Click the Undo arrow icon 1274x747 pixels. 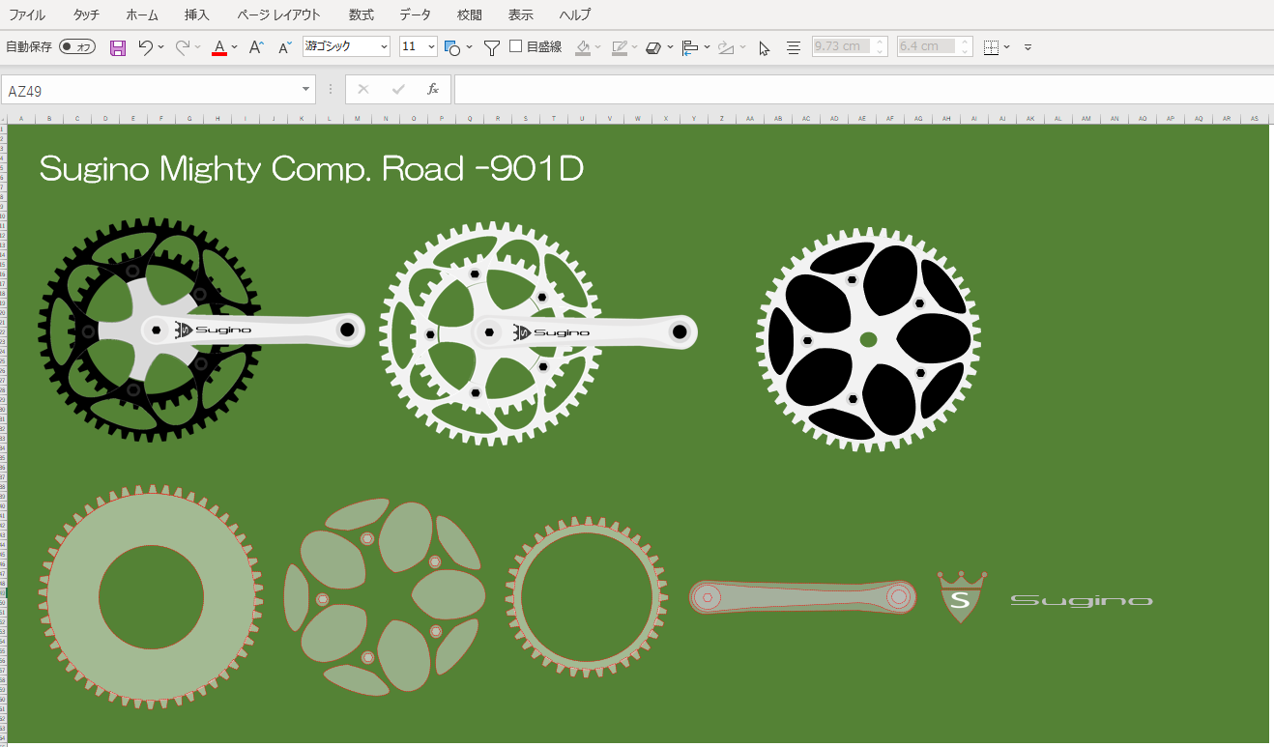tap(145, 46)
